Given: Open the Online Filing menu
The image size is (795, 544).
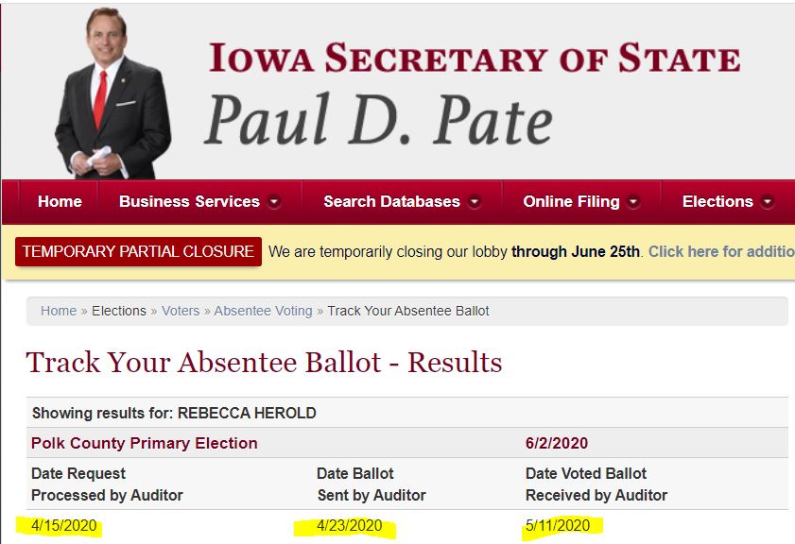Looking at the screenshot, I should click(x=571, y=201).
